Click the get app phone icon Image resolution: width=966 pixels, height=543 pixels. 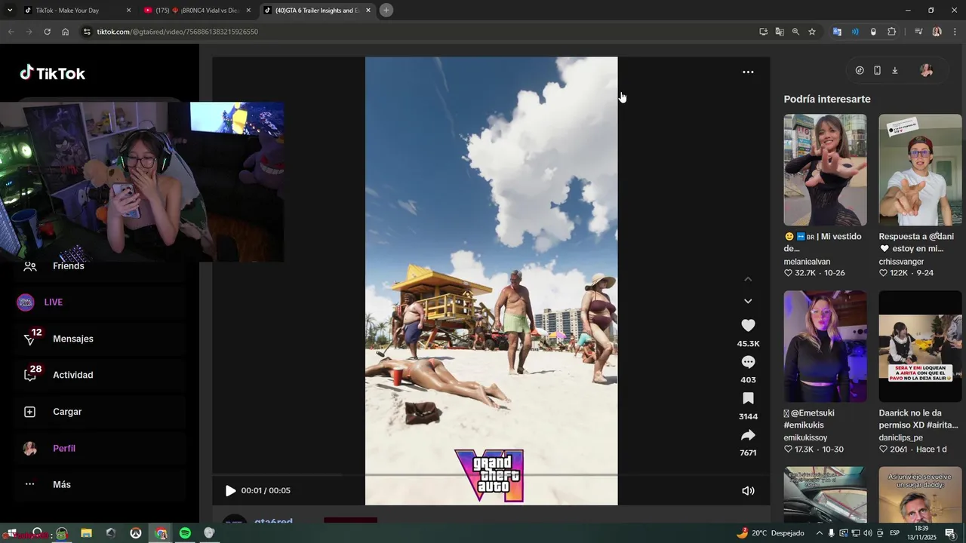coord(877,70)
